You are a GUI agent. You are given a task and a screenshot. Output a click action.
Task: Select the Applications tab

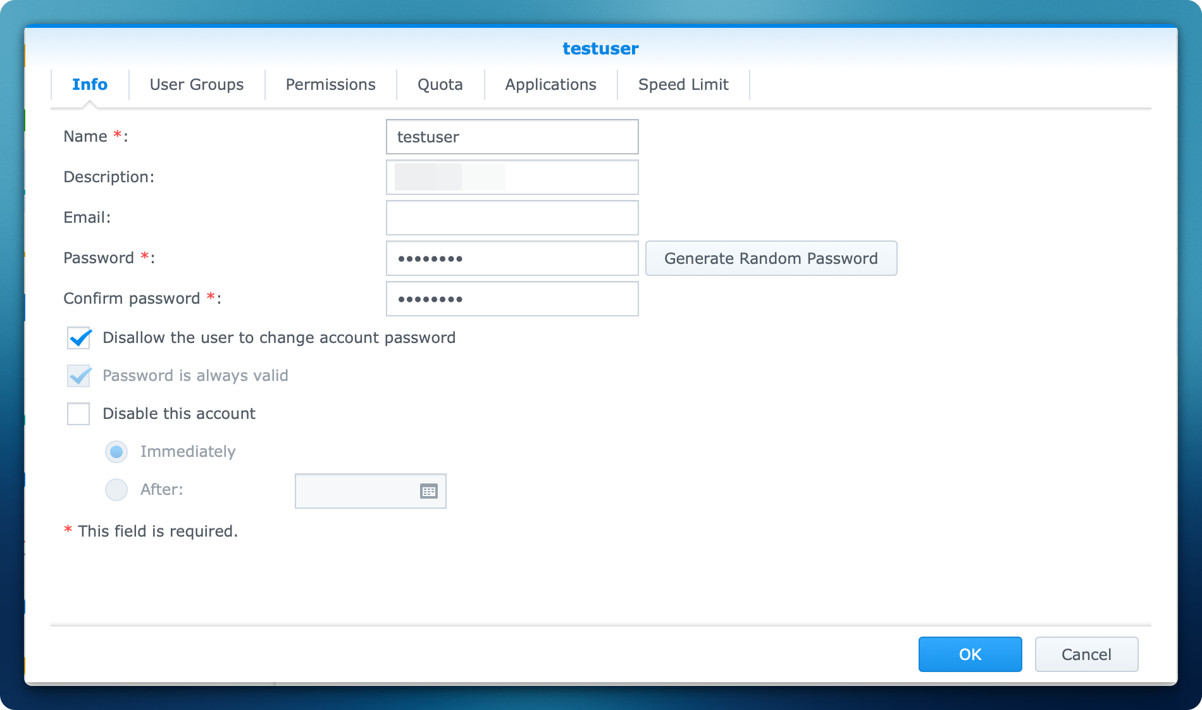550,85
